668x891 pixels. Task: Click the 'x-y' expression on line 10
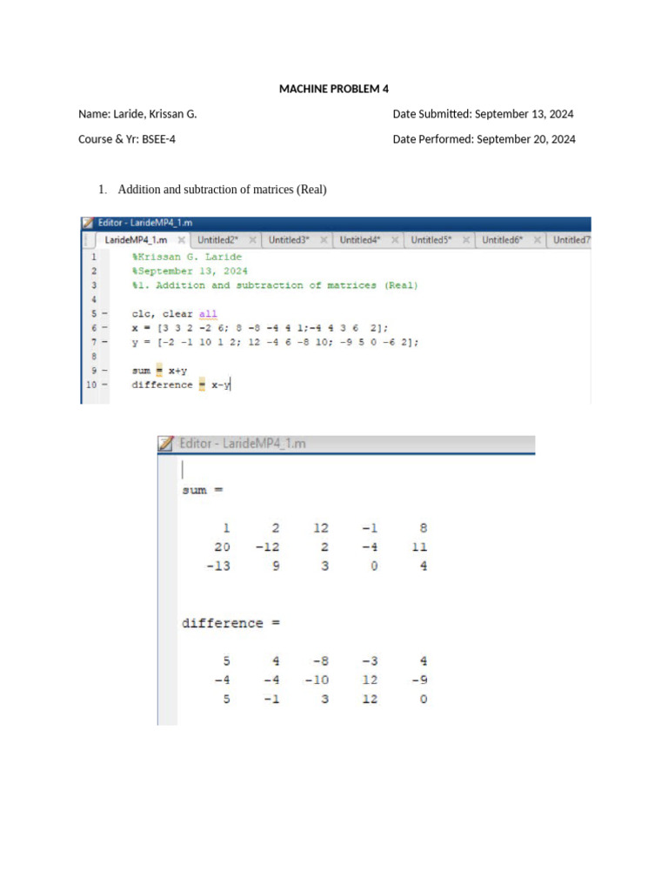point(220,385)
